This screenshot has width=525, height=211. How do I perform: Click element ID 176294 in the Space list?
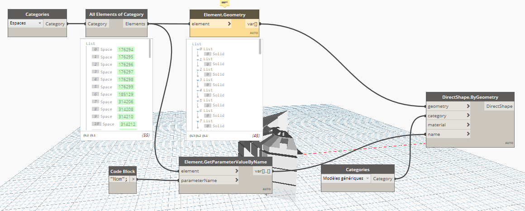click(x=125, y=49)
